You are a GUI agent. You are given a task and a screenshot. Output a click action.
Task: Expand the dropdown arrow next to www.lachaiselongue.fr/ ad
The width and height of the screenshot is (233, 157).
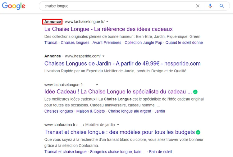107,22
